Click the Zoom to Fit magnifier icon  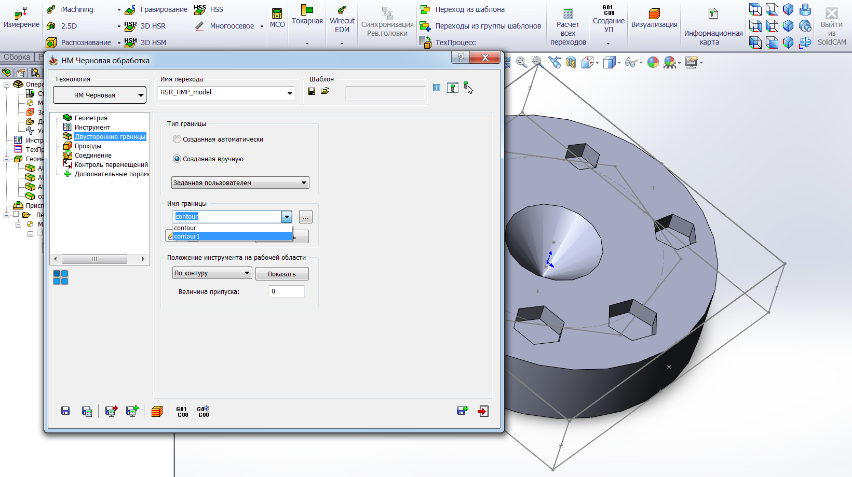click(521, 63)
